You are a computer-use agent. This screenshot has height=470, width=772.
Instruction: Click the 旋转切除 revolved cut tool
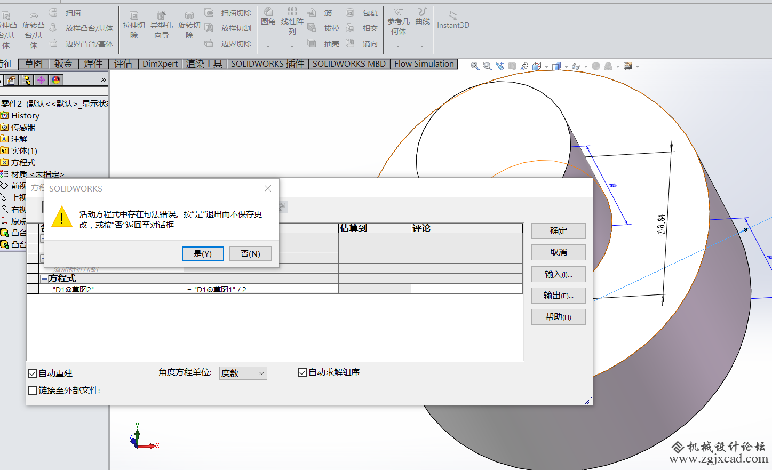(189, 25)
